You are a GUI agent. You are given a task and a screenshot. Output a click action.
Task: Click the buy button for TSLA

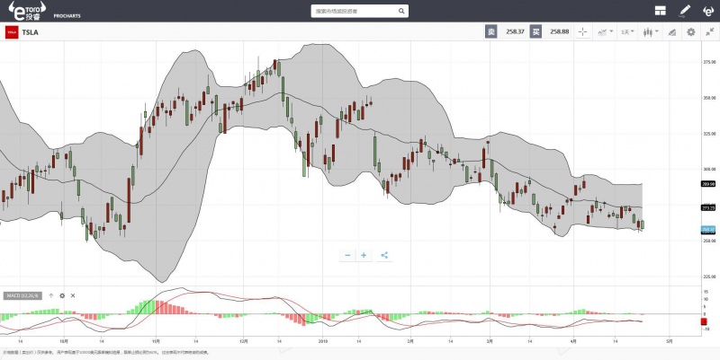click(535, 31)
